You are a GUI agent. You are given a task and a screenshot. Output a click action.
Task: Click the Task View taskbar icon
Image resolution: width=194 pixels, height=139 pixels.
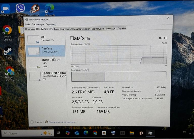click(x=58, y=133)
